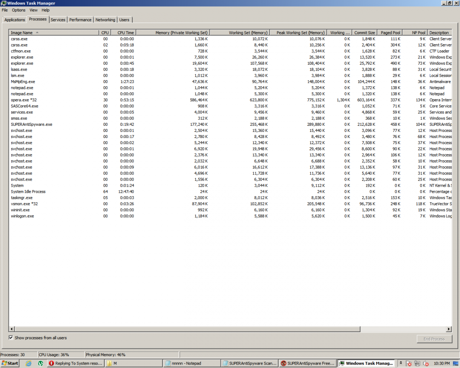Select the SUPERAntiSpyware.exe process row
460x368 pixels.
pos(230,124)
